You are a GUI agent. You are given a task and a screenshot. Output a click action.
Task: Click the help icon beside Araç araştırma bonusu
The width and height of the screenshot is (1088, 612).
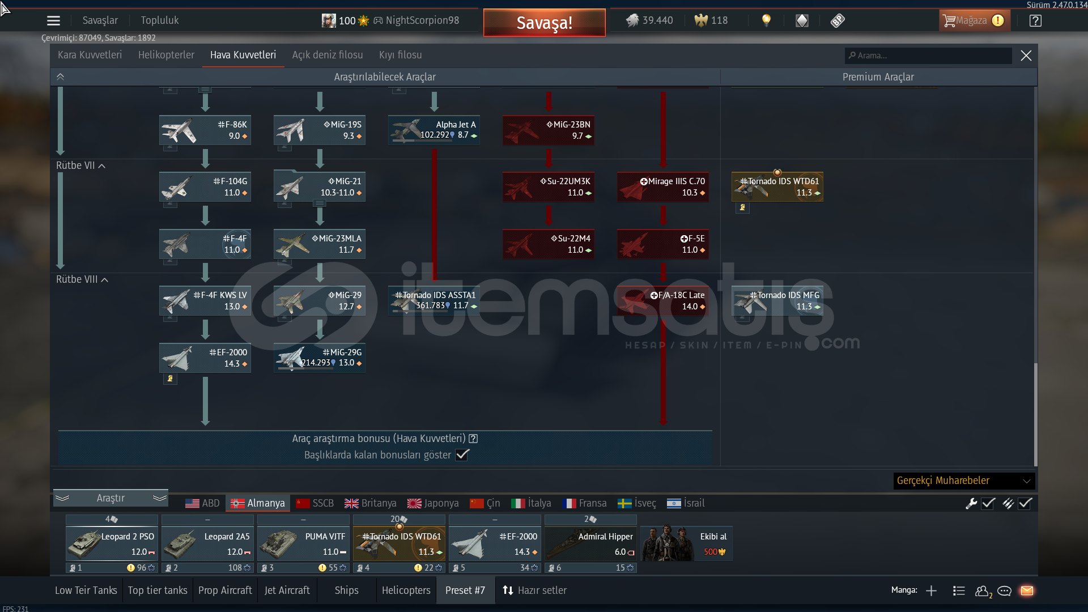pyautogui.click(x=473, y=439)
